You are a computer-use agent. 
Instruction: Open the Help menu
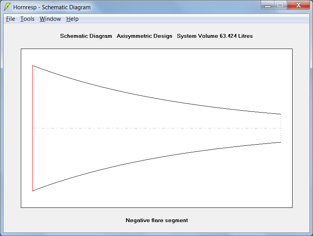(72, 19)
